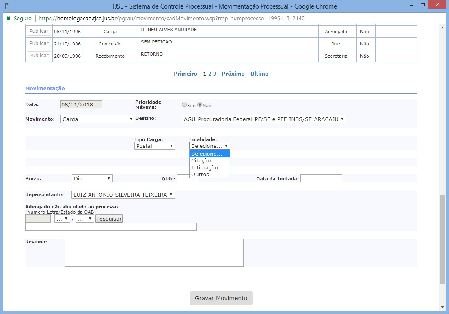Select Sim for Prioridade Máxima
The height and width of the screenshot is (314, 449).
[184, 105]
